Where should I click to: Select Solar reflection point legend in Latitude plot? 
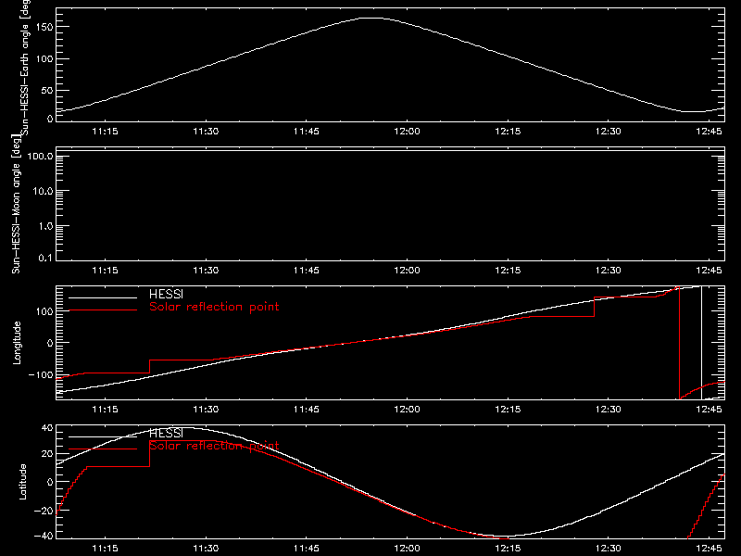click(214, 446)
